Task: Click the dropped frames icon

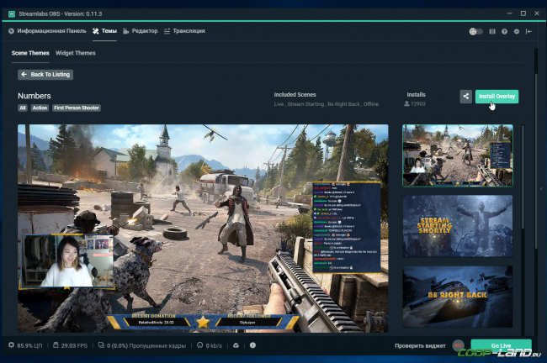Action: tap(101, 345)
